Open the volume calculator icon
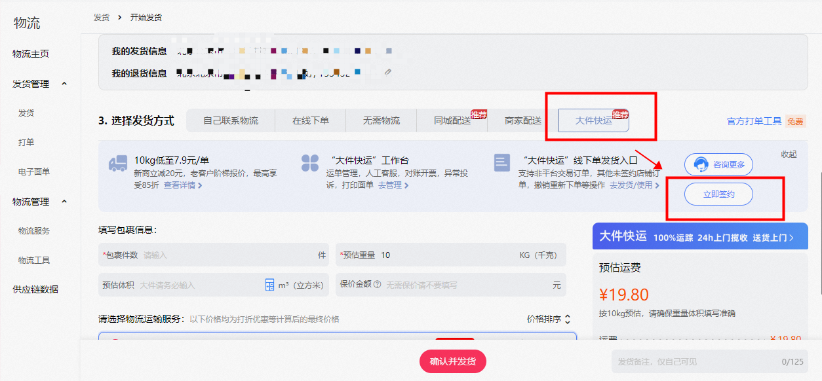This screenshot has height=381, width=822. 269,285
